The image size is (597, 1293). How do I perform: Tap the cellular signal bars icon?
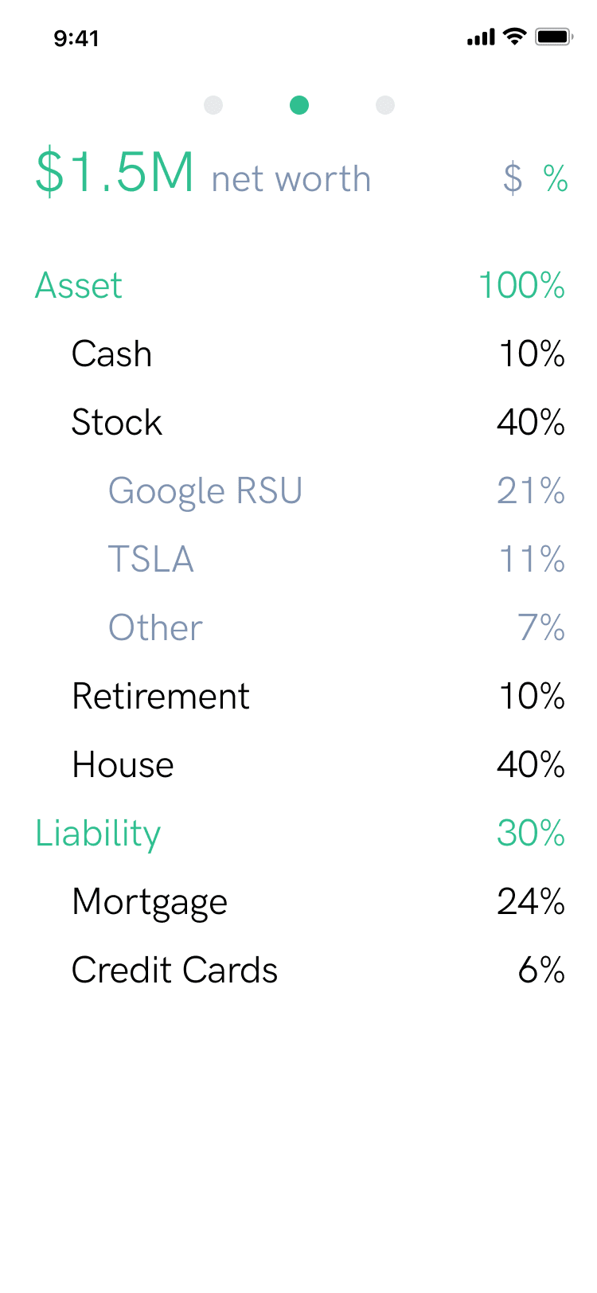tap(481, 37)
